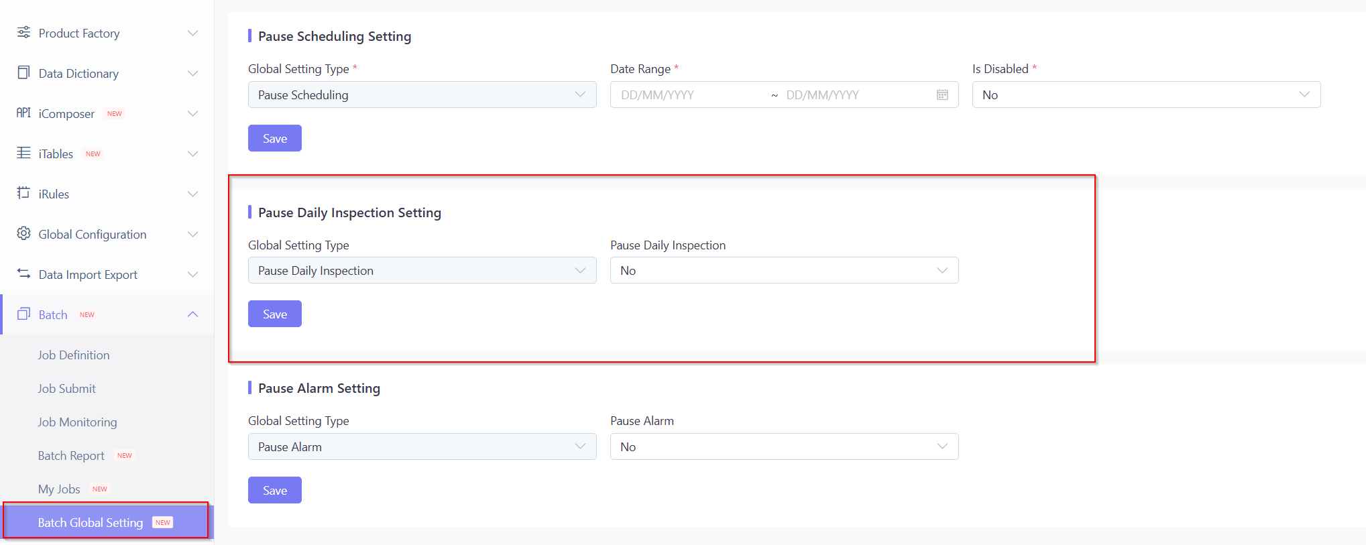
Task: Go to Job Definition menu item
Action: [x=74, y=355]
